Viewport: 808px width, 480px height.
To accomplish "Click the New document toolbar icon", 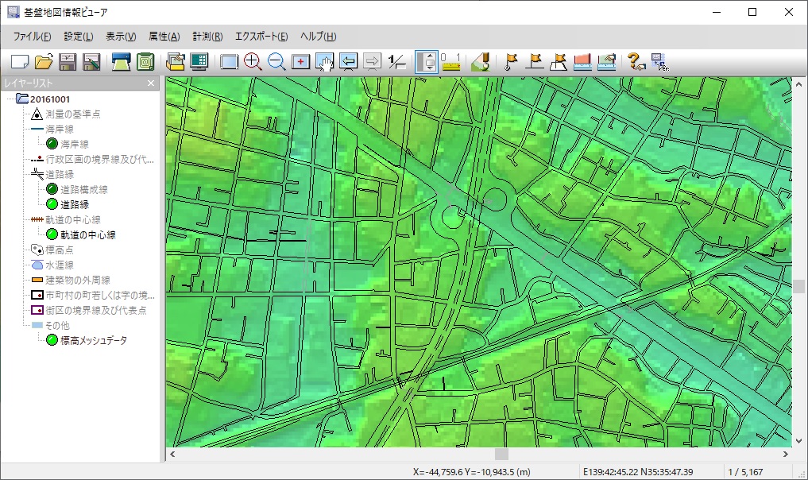I will [x=20, y=62].
